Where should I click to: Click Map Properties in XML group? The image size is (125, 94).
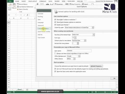point(75,4)
